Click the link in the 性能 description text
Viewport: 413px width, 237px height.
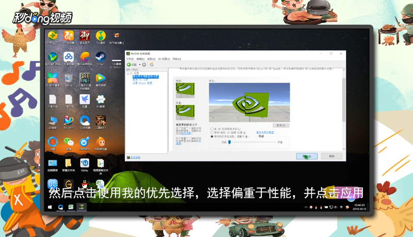(186, 134)
